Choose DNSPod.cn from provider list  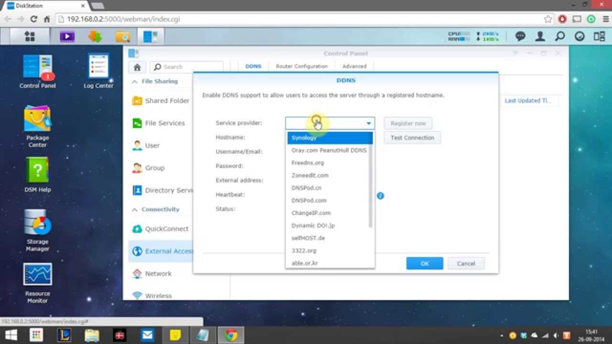[329, 188]
